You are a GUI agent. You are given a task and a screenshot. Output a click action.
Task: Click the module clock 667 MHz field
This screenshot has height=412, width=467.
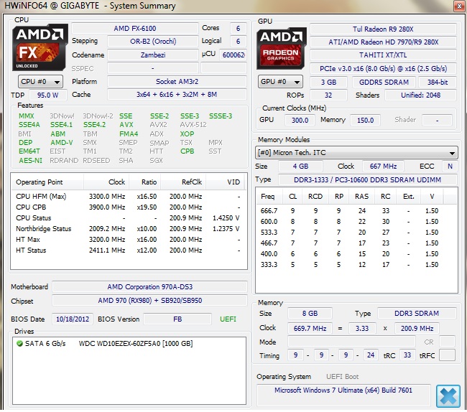(x=383, y=167)
